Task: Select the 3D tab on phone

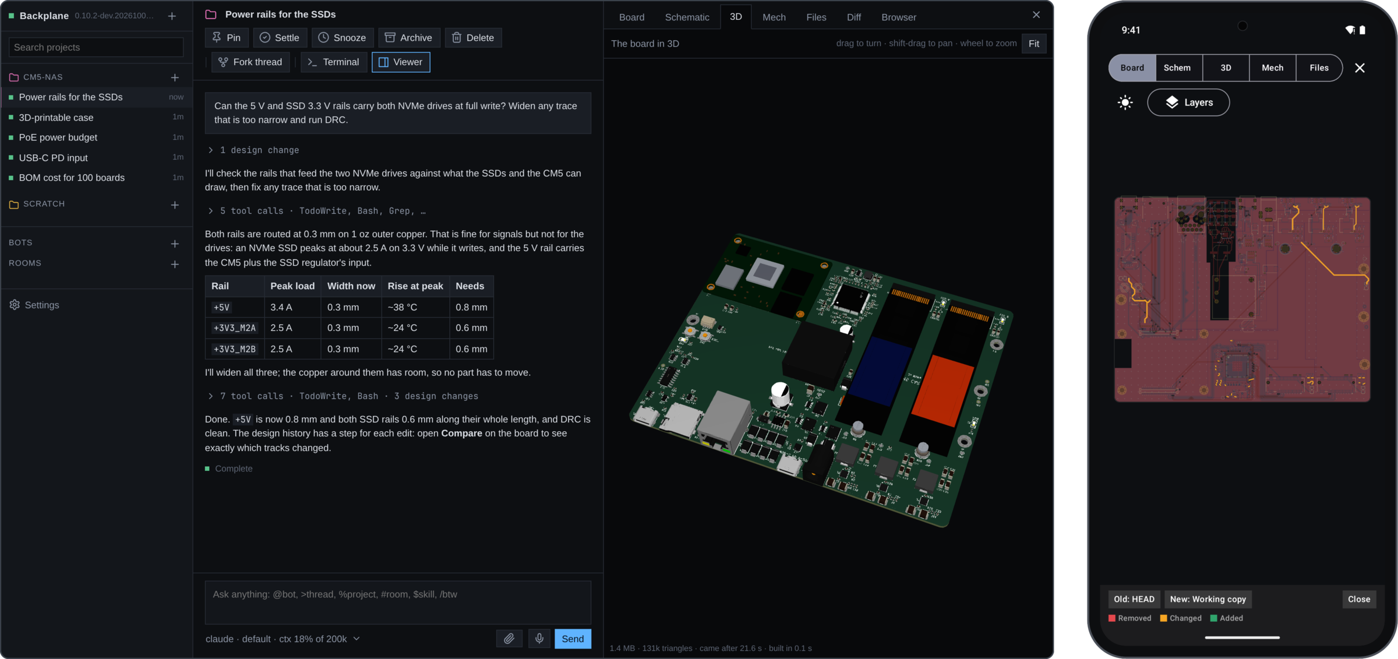Action: pyautogui.click(x=1226, y=68)
